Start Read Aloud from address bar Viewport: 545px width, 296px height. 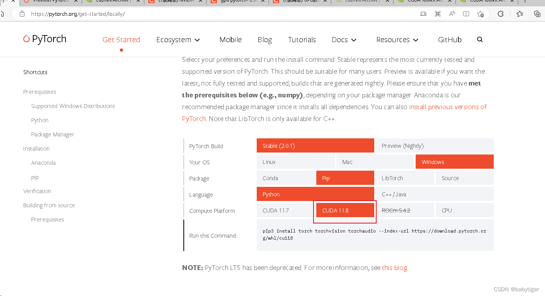coord(452,14)
